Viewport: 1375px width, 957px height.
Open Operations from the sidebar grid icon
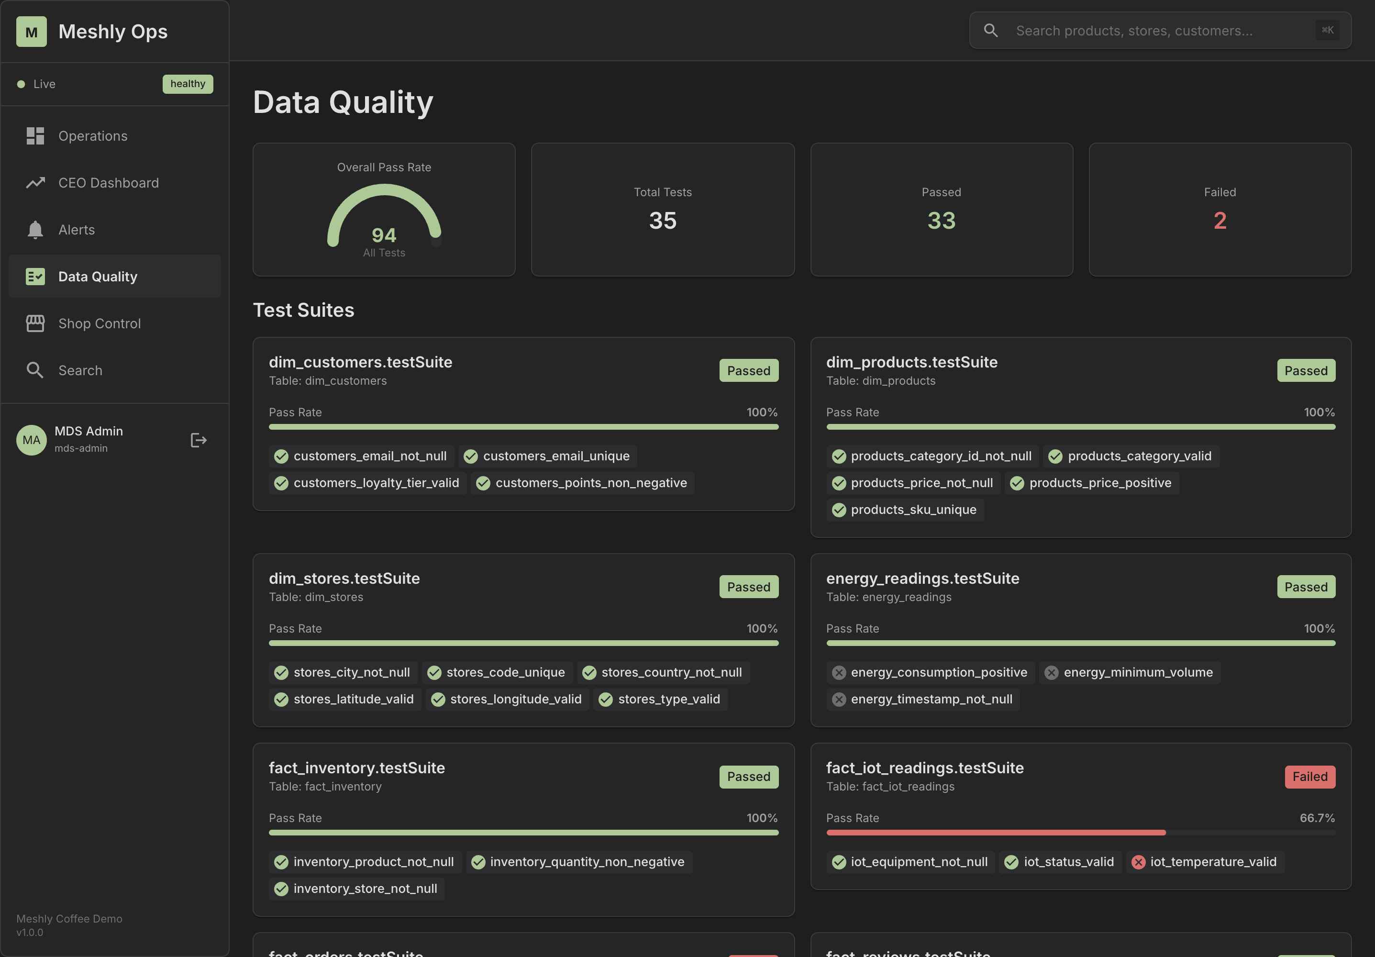[35, 136]
